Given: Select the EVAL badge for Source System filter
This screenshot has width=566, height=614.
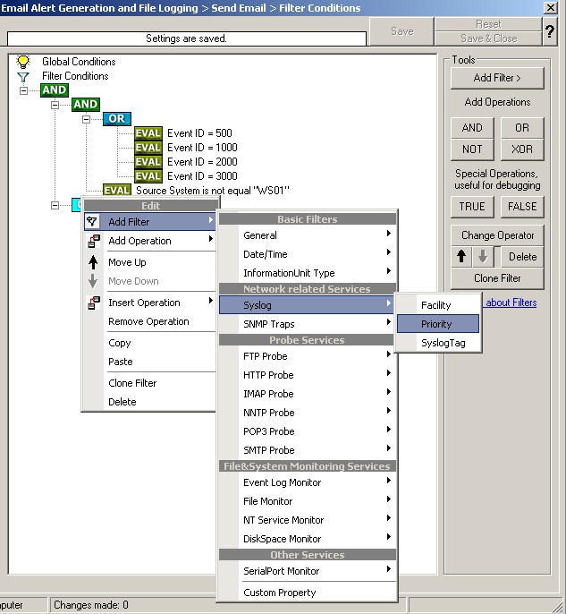Looking at the screenshot, I should point(116,191).
